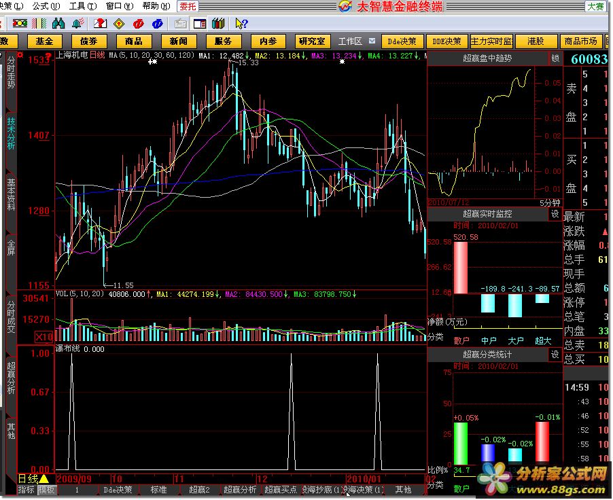
Task: Open the 公式(U) menu
Action: point(46,6)
